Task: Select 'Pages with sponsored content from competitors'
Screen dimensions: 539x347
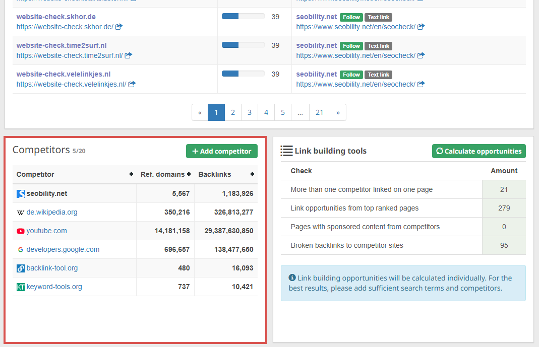Action: pyautogui.click(x=365, y=227)
